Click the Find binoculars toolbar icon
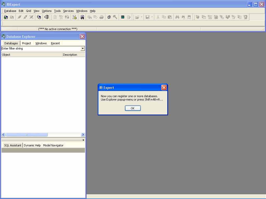266x199 pixels. point(177,17)
